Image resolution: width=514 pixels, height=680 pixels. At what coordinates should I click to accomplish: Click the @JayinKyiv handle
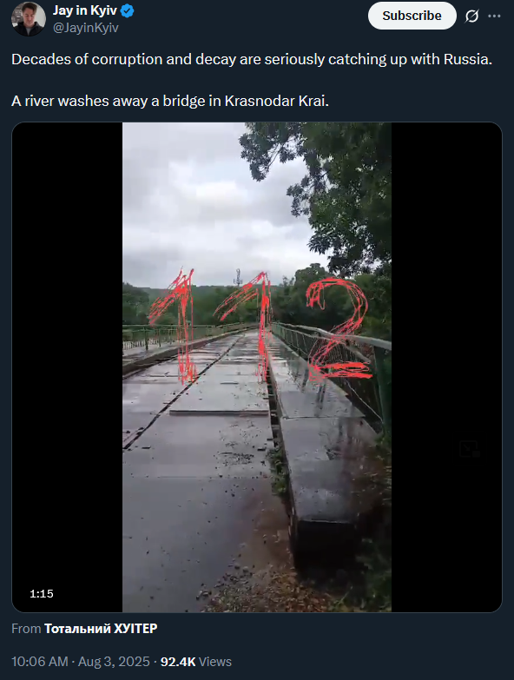pyautogui.click(x=85, y=28)
